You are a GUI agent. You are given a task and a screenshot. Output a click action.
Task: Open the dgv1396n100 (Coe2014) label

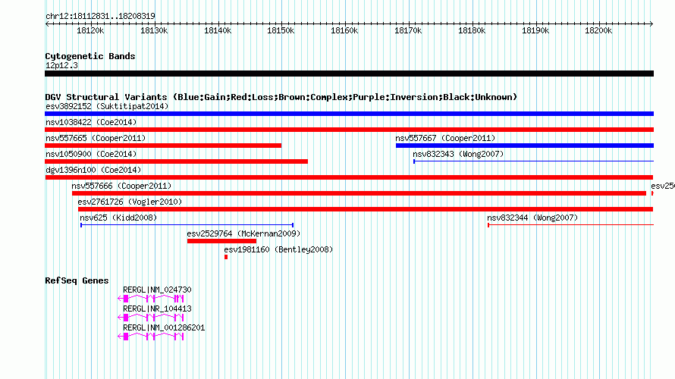pos(93,170)
